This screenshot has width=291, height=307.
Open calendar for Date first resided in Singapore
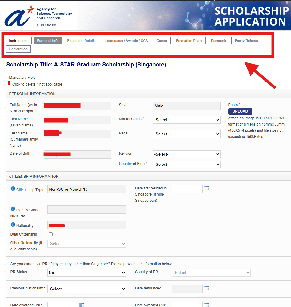point(206,188)
